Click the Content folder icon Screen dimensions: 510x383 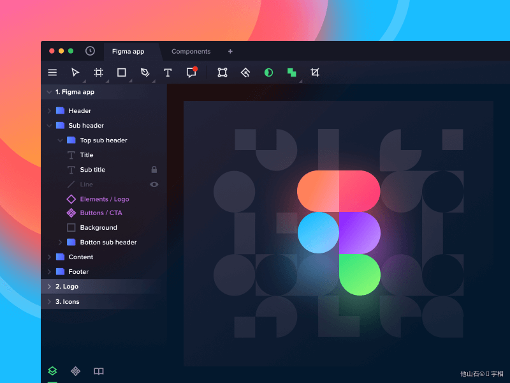(x=60, y=257)
